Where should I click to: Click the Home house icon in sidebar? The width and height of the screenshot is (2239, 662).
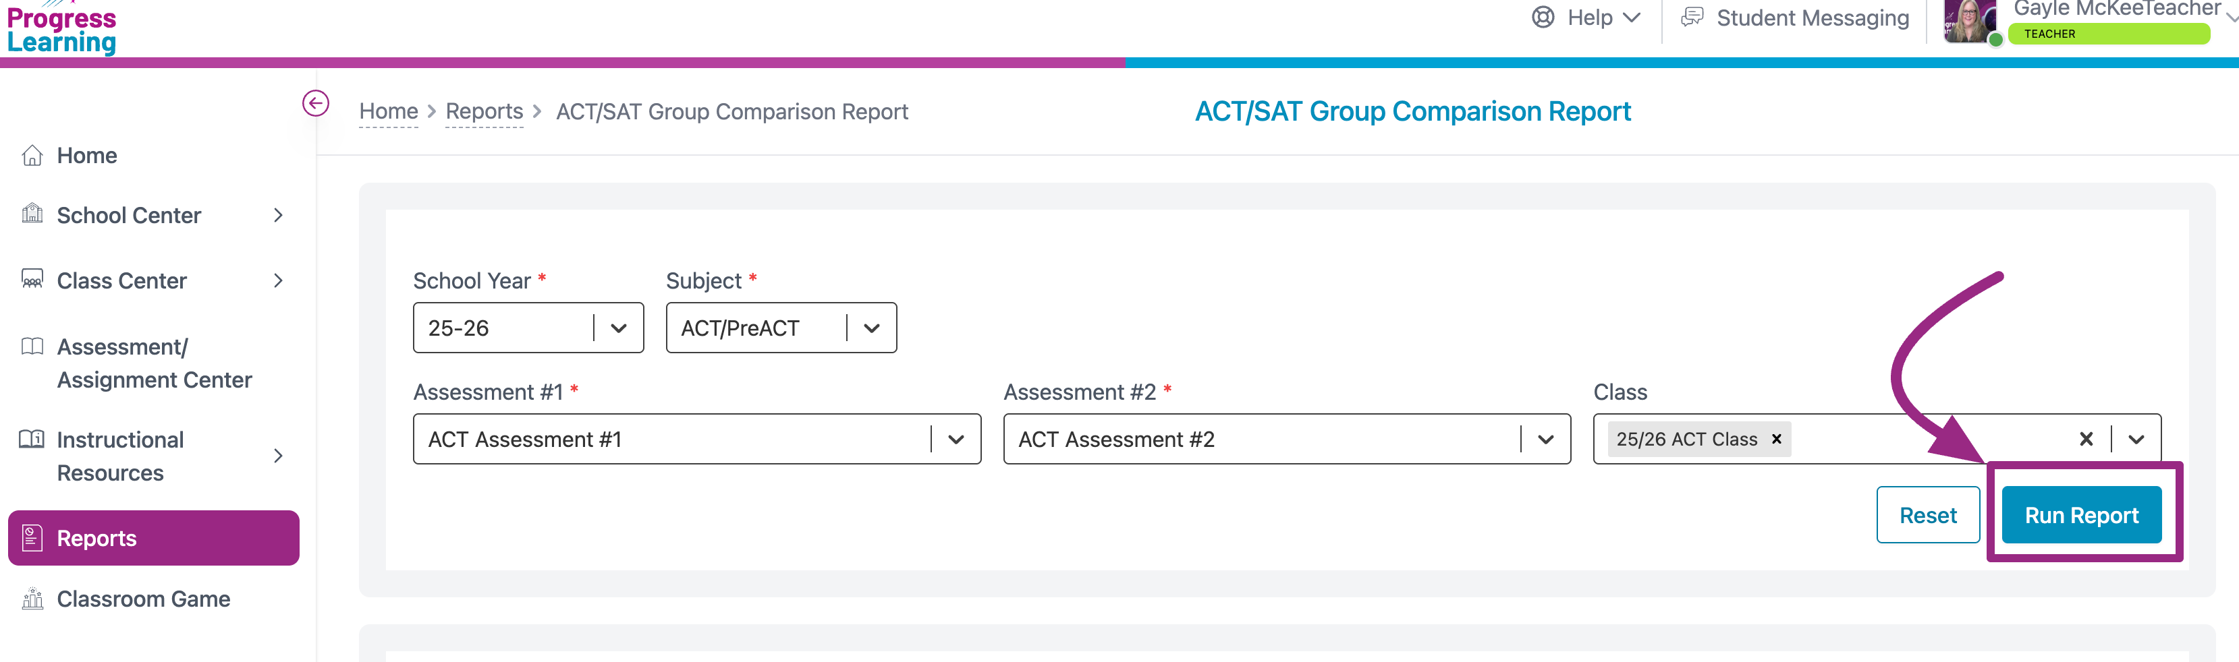tap(32, 156)
